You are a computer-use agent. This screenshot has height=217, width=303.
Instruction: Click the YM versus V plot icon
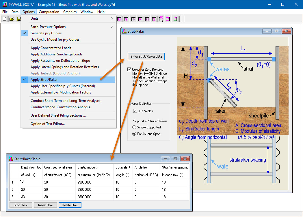(155, 19)
